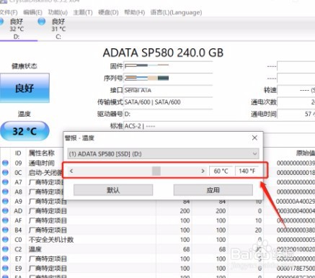The image size is (315, 278).
Task: Open the 编辑(E) menu
Action: click(32, 12)
